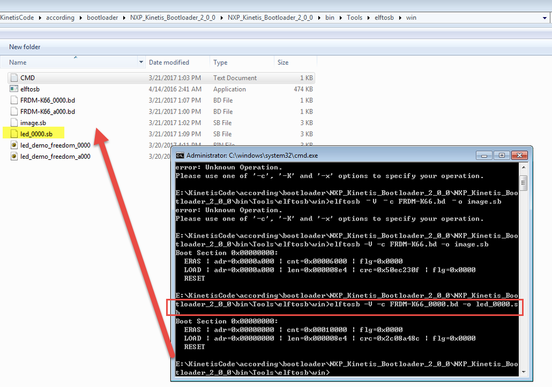Go to bootloader folder in breadcrumb
The image size is (552, 387).
[102, 18]
